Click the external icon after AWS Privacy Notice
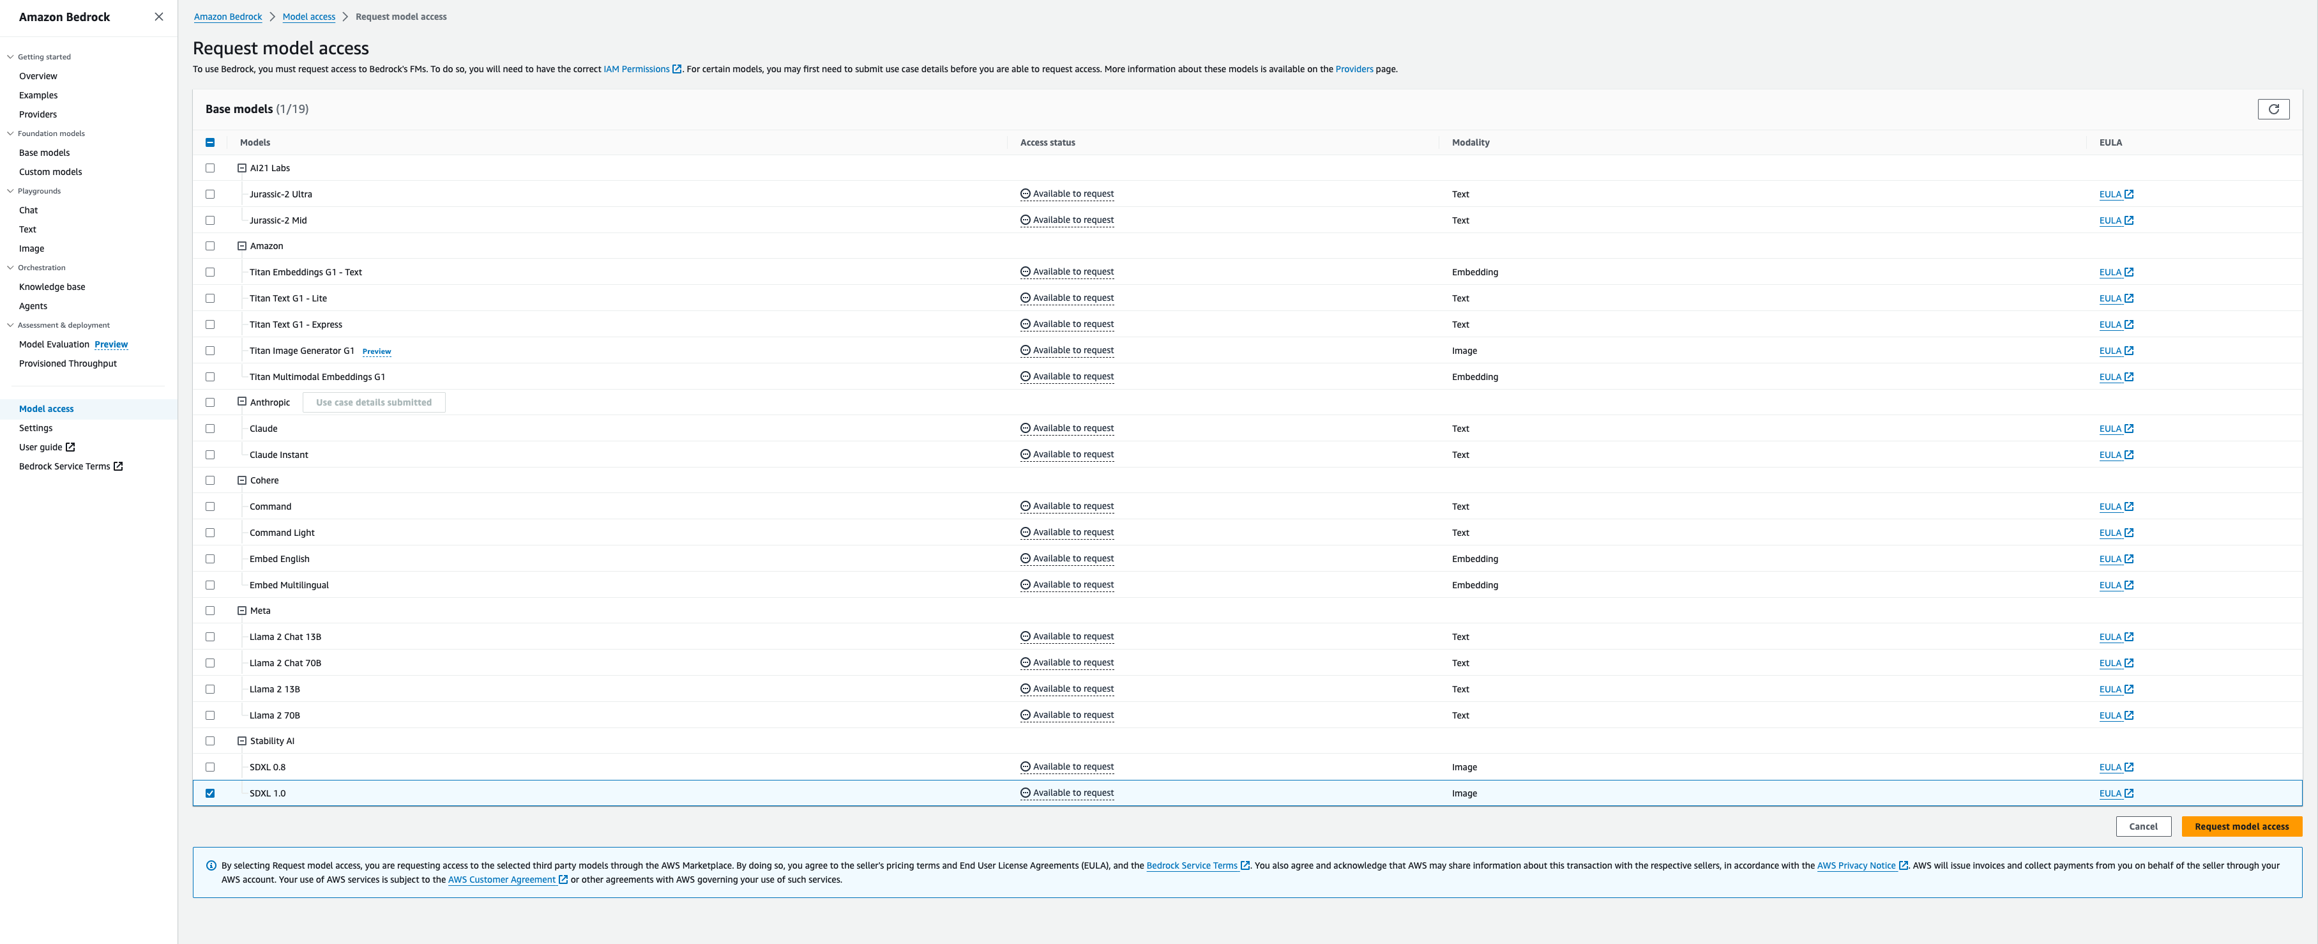This screenshot has height=944, width=2318. pos(1903,865)
